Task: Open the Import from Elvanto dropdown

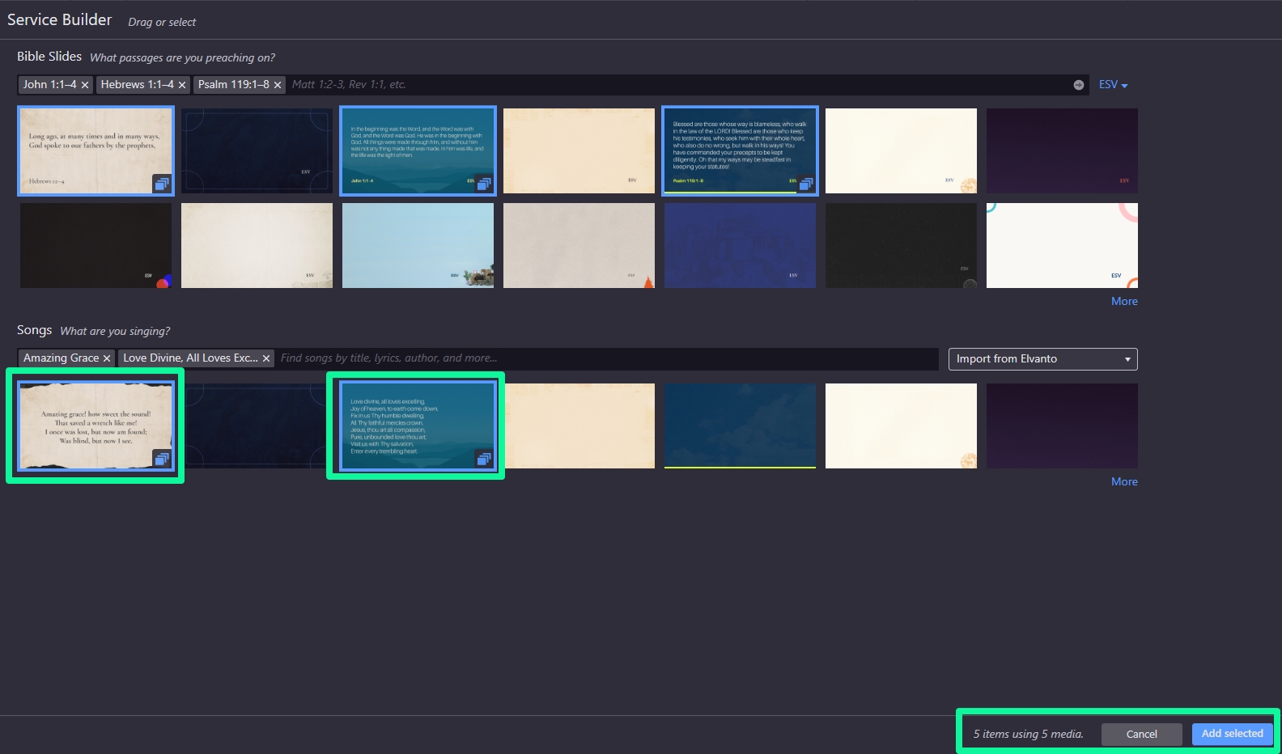Action: tap(1042, 359)
